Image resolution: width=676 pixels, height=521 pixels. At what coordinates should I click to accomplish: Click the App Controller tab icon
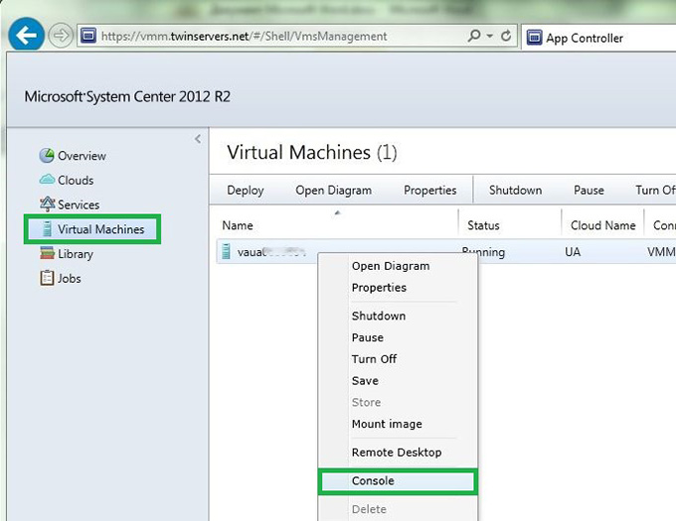(x=534, y=38)
